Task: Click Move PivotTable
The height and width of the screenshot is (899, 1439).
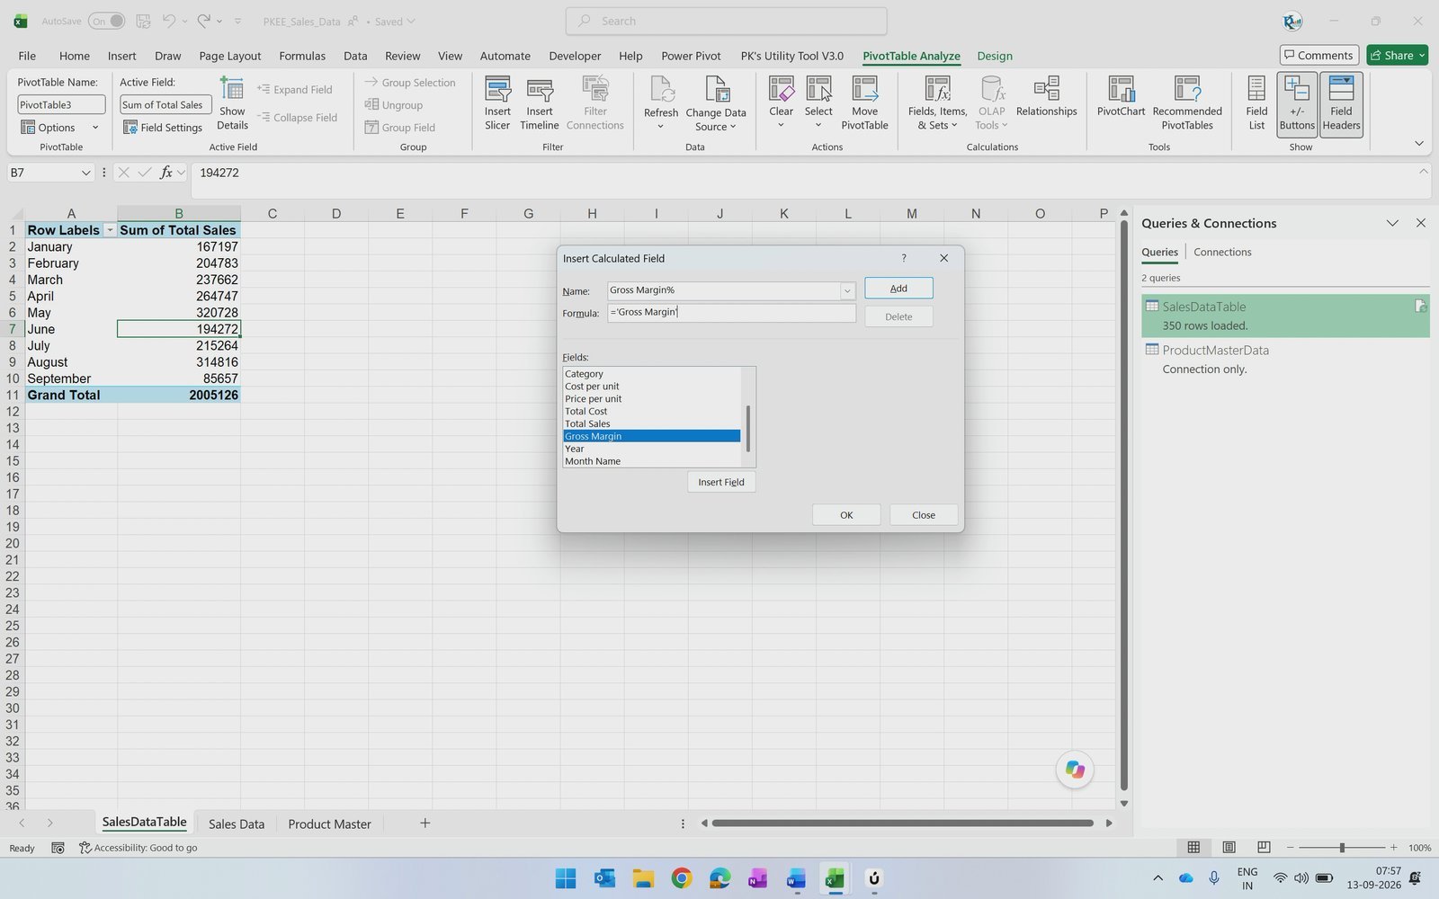Action: coord(864,103)
